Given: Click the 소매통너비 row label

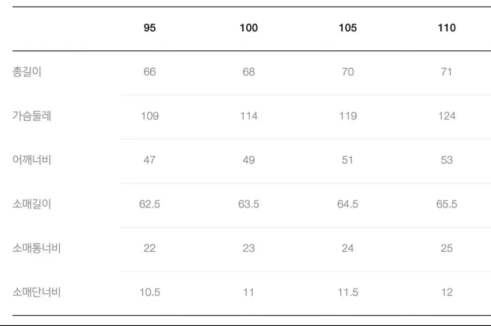Looking at the screenshot, I should [x=37, y=248].
